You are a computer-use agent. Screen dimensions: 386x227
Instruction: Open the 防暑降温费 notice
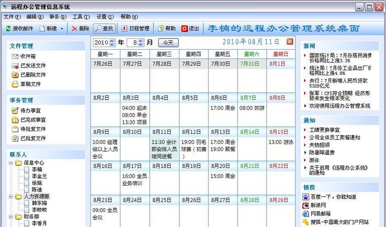(x=322, y=153)
